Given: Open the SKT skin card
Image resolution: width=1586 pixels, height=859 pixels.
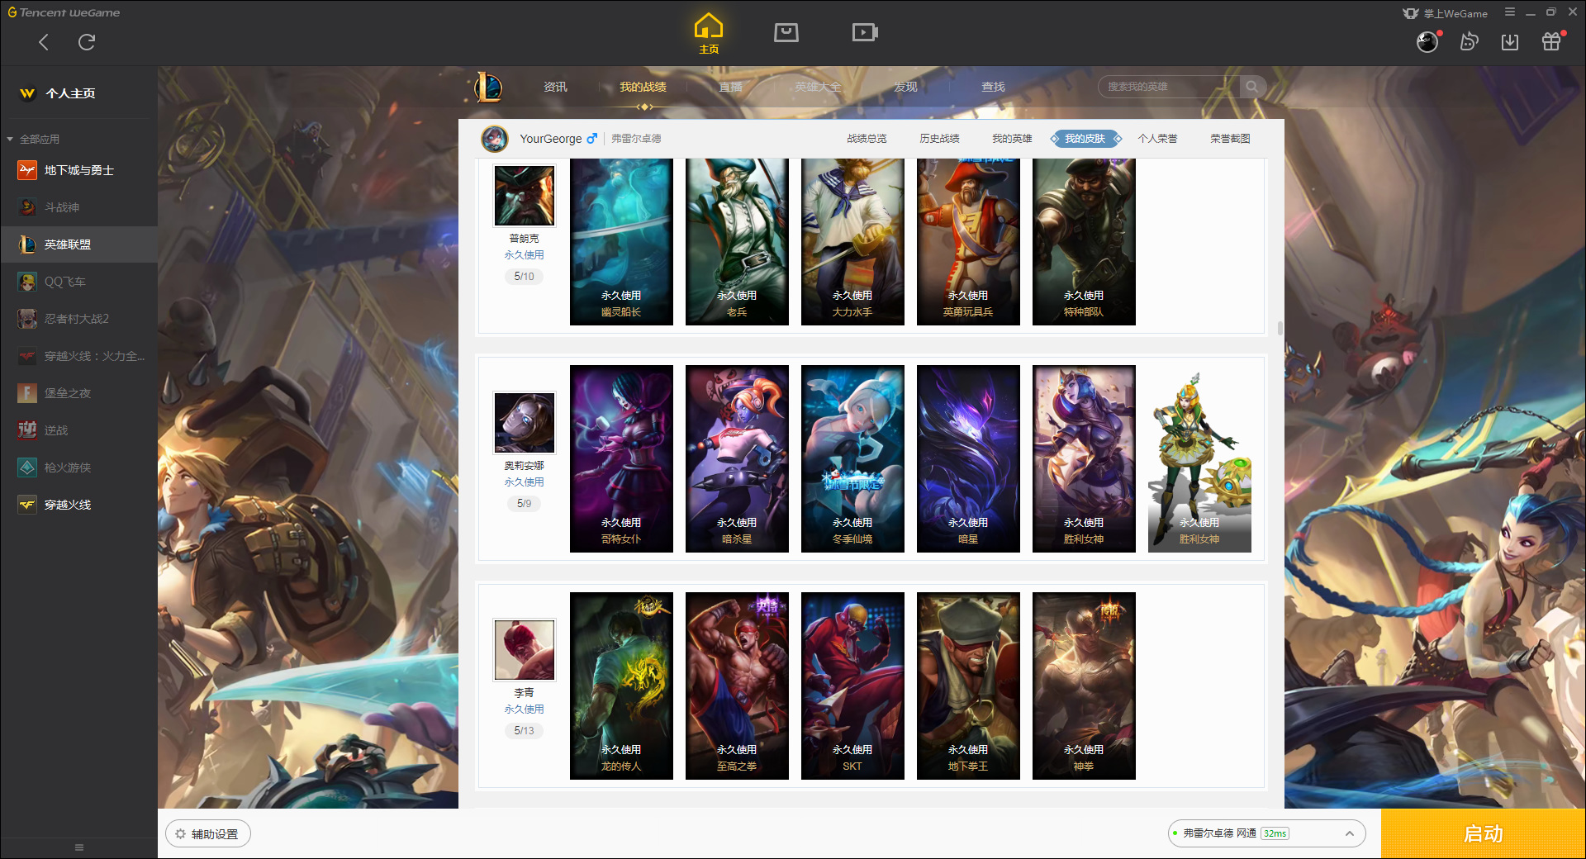Looking at the screenshot, I should click(852, 686).
